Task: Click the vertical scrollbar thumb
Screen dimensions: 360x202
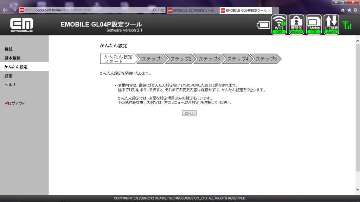Action: tap(358, 108)
